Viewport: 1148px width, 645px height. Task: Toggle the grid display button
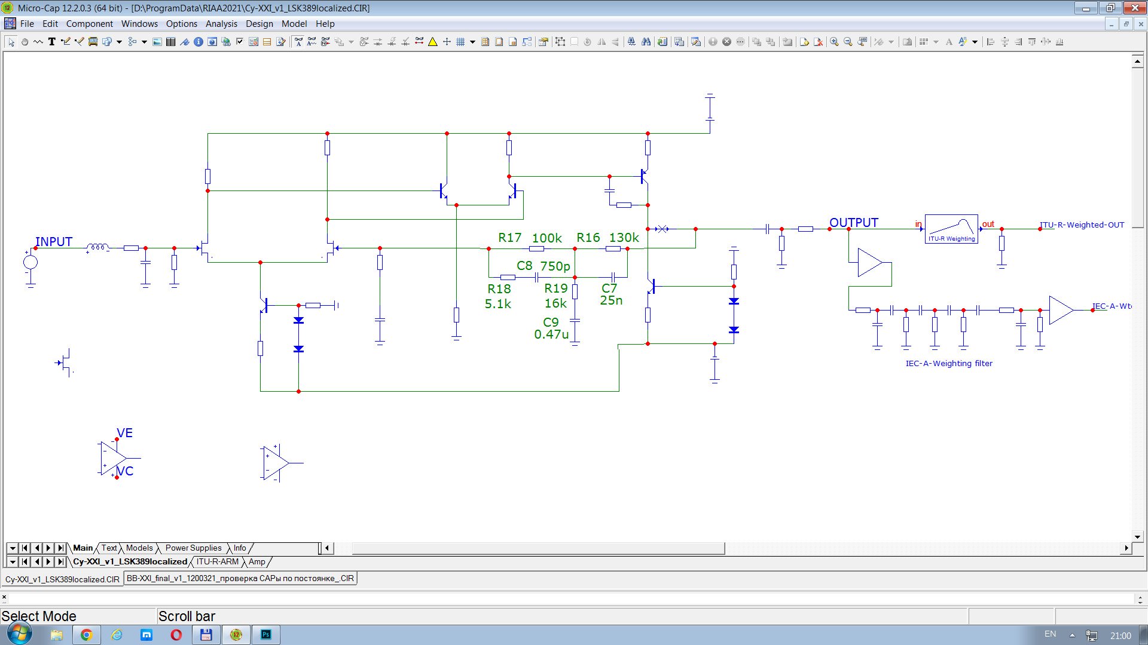coord(460,42)
